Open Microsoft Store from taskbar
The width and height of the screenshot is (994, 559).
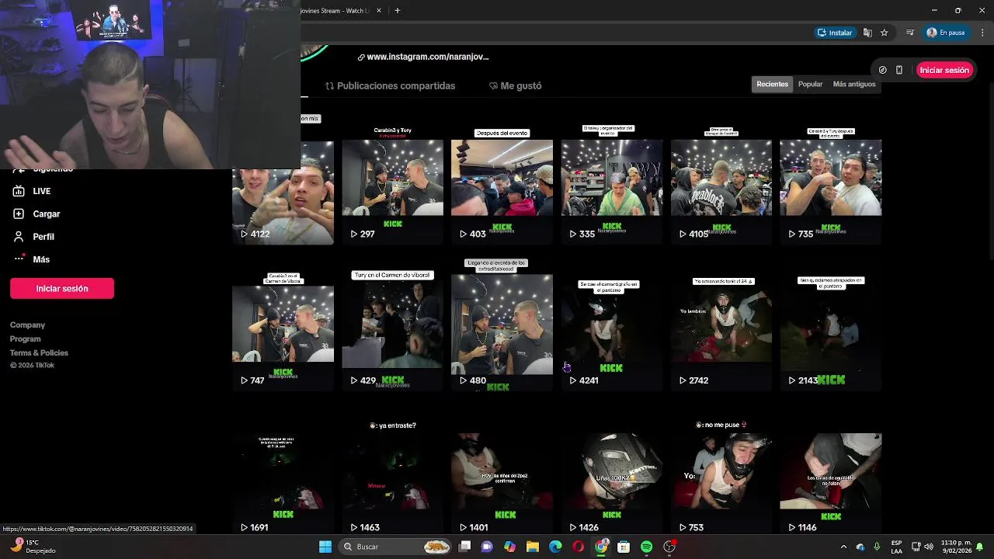point(624,547)
